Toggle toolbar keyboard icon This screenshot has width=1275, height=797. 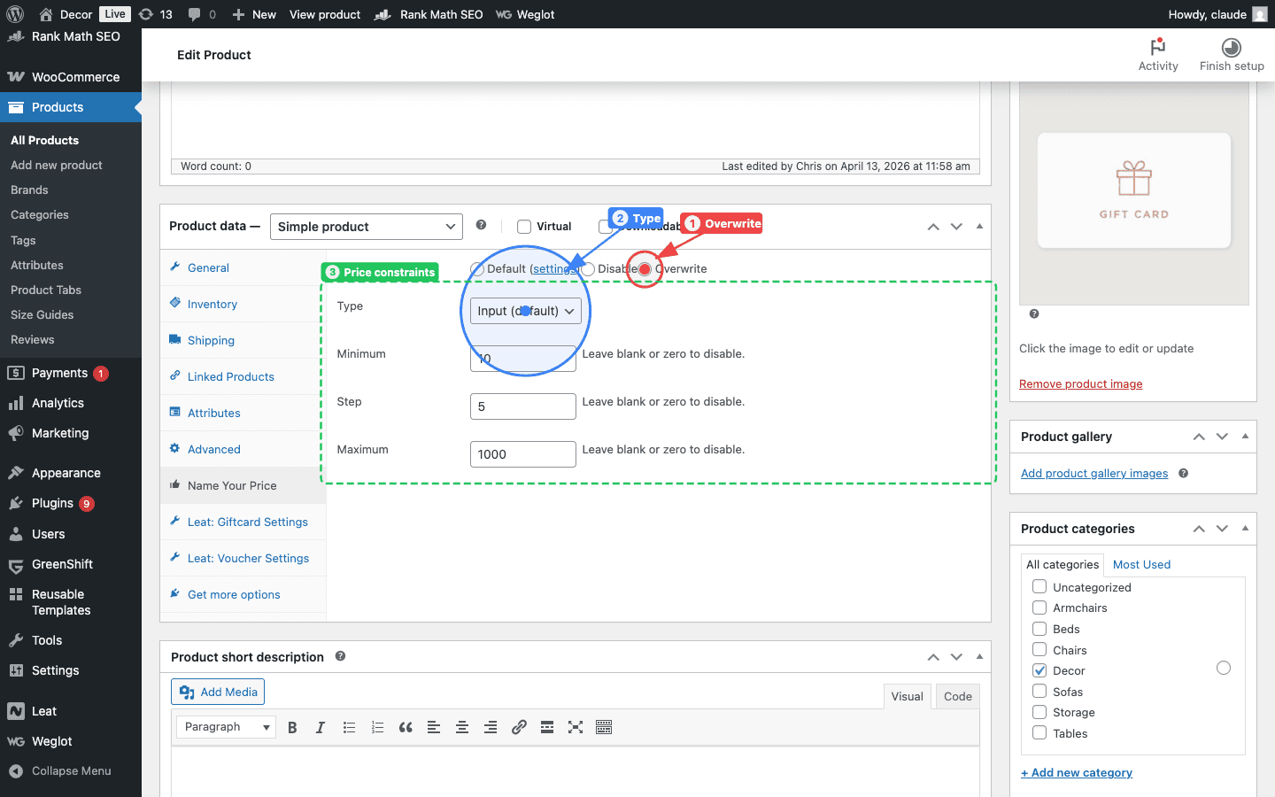pyautogui.click(x=604, y=727)
